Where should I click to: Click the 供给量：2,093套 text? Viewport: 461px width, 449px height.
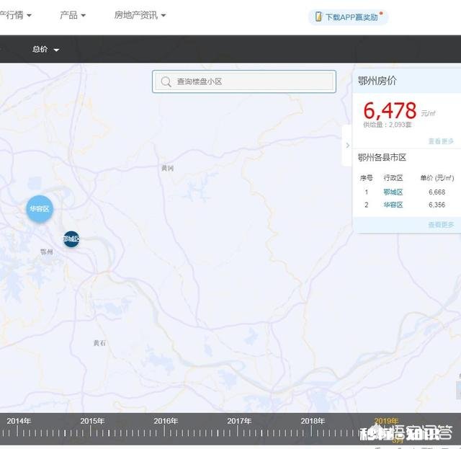[x=388, y=125]
